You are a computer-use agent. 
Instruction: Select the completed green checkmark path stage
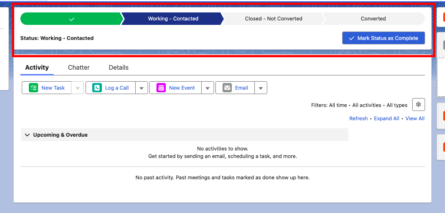point(72,19)
